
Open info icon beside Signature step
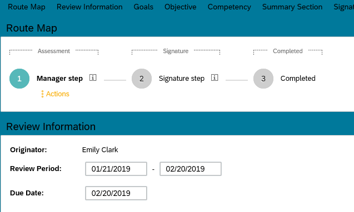pyautogui.click(x=215, y=77)
